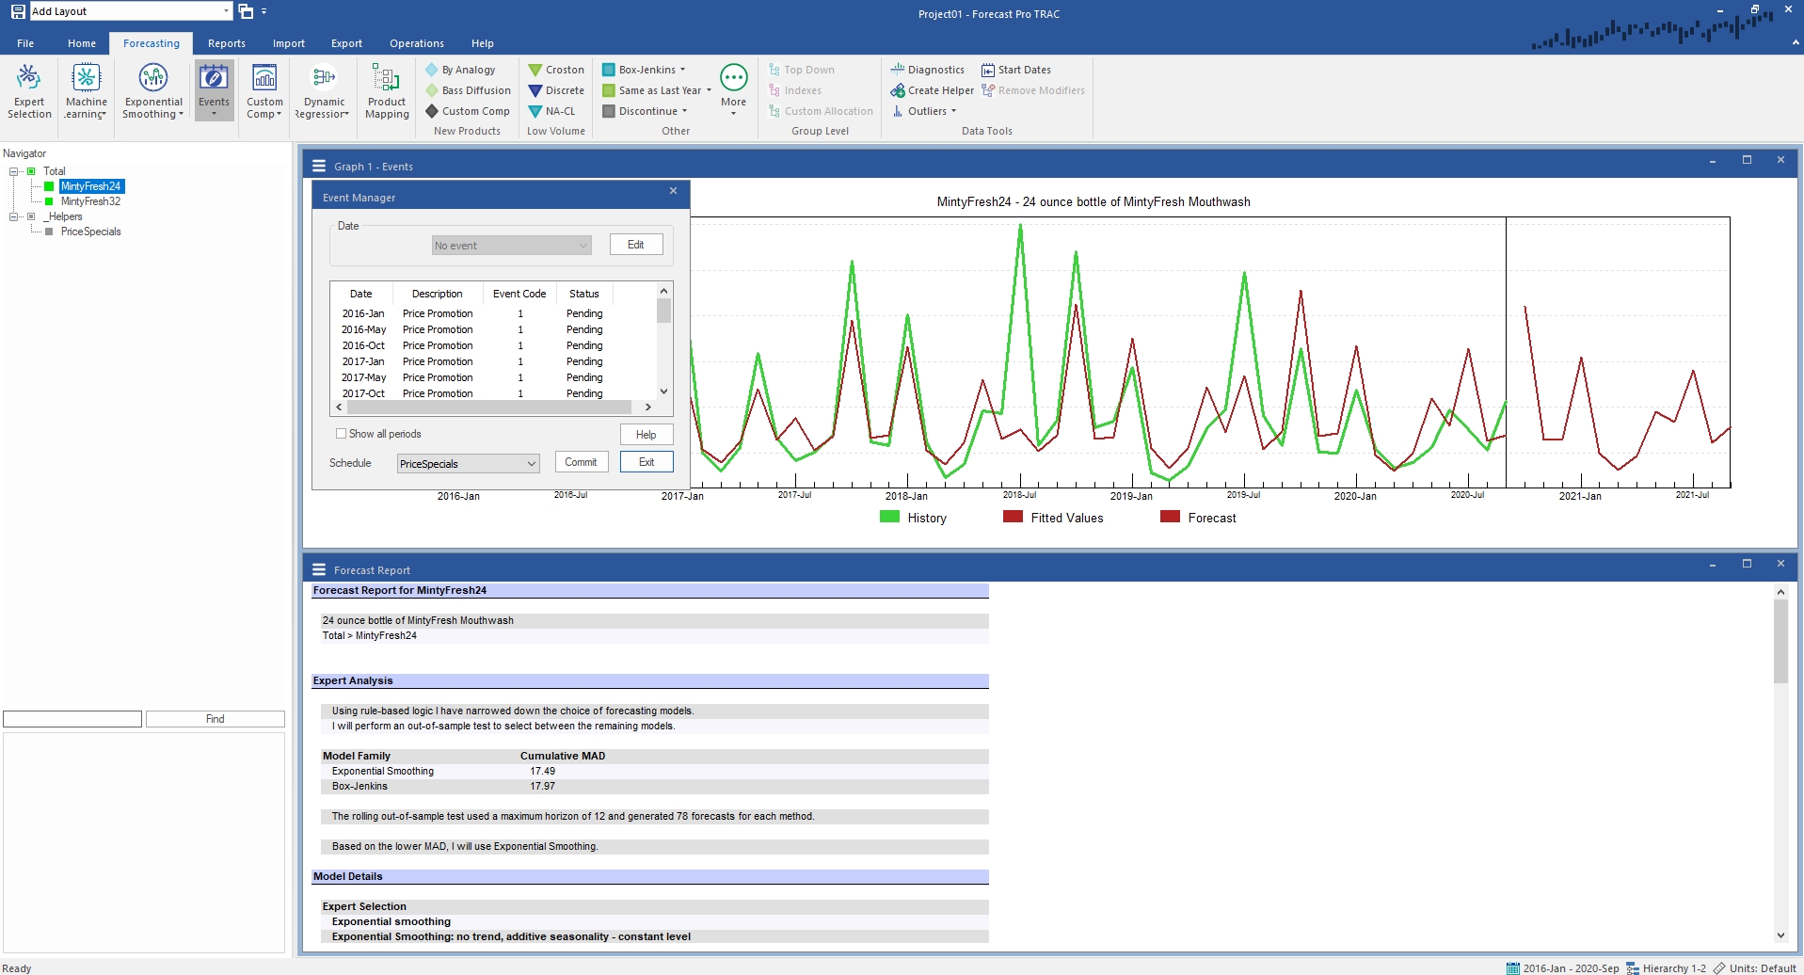
Task: Open Machine Learning model options
Action: [86, 91]
